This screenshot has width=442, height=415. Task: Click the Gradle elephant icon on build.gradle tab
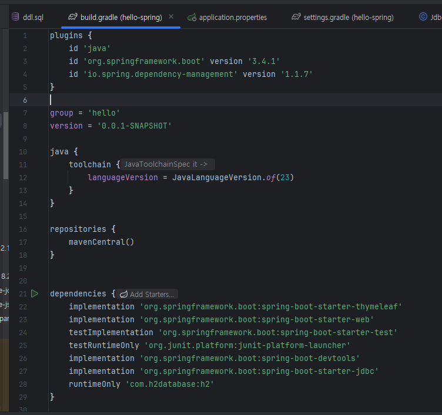[73, 17]
